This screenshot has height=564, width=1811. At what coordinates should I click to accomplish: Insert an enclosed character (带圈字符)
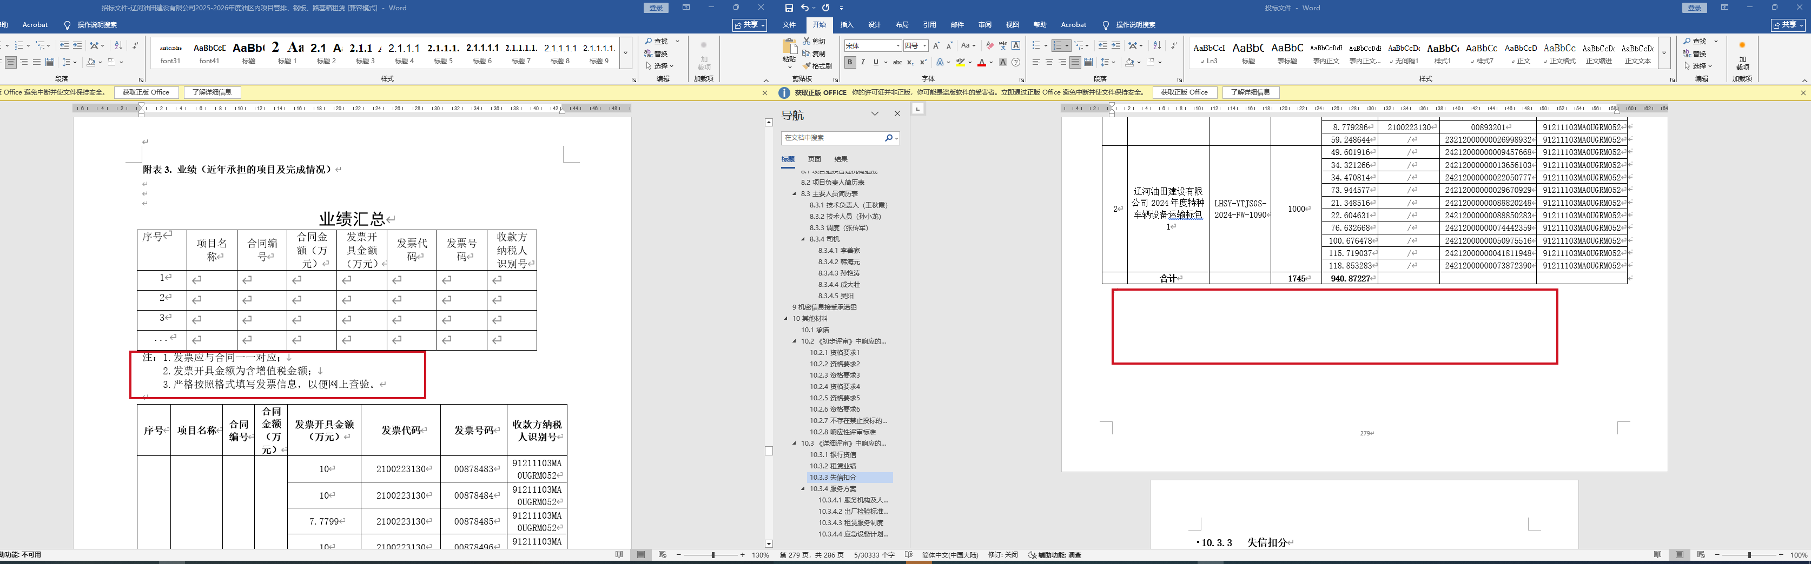coord(1016,63)
